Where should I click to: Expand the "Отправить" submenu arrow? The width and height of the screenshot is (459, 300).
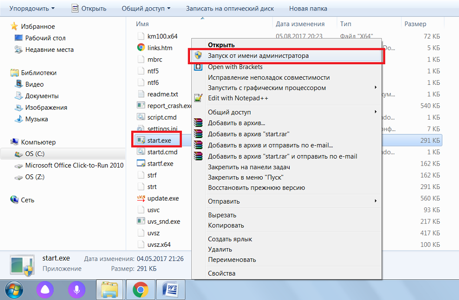(x=375, y=201)
